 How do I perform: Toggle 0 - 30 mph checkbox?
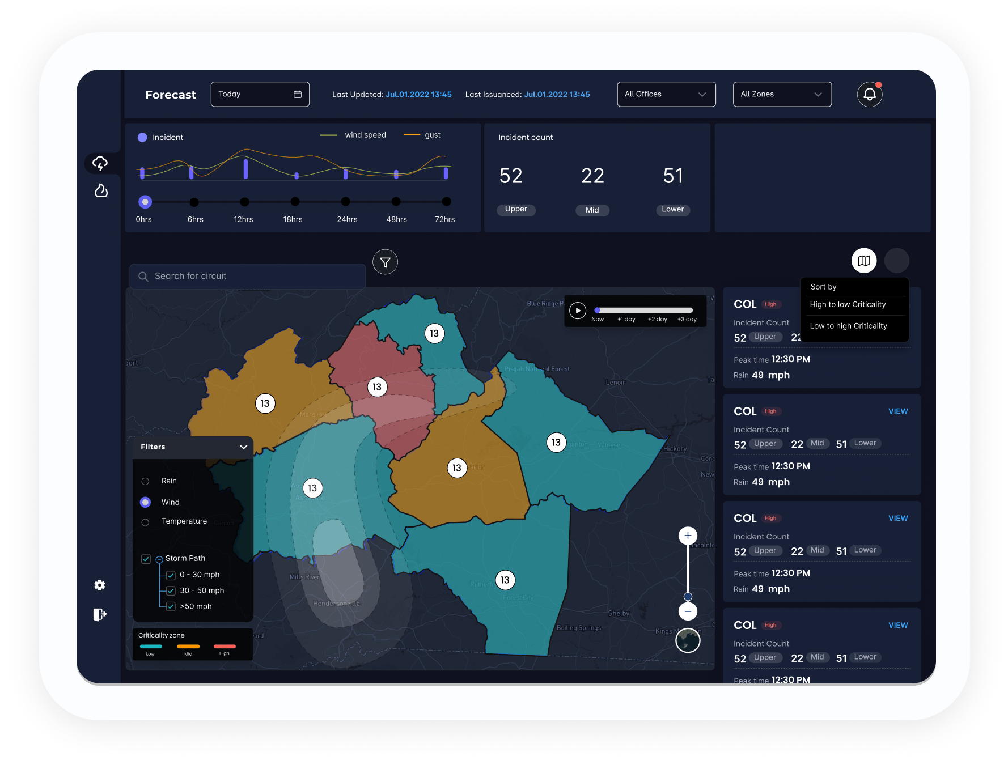(171, 575)
